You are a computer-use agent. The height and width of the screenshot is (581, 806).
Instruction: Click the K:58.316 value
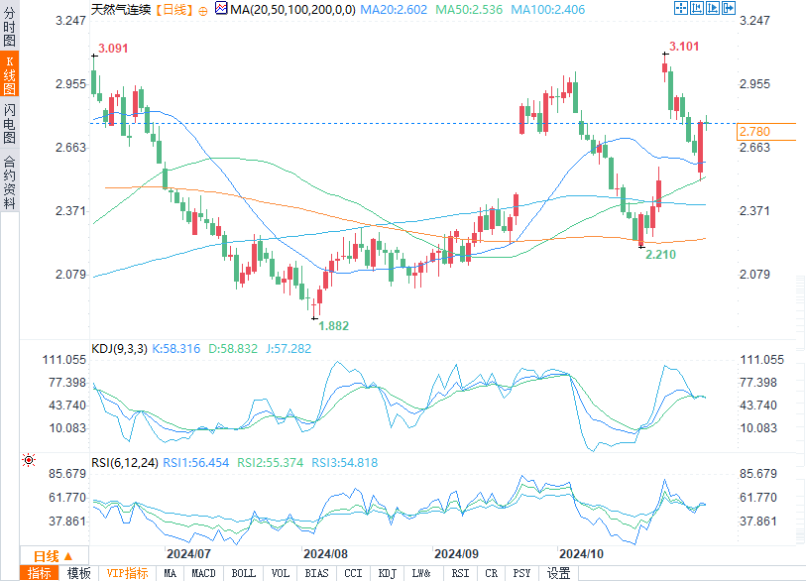pos(176,349)
